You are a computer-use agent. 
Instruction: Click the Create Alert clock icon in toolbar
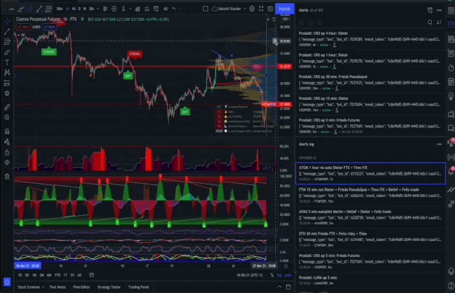[x=156, y=9]
